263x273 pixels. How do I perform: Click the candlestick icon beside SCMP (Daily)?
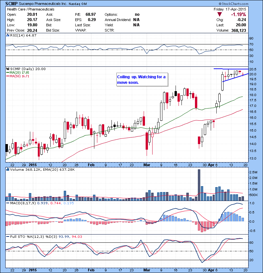[x=8, y=69]
